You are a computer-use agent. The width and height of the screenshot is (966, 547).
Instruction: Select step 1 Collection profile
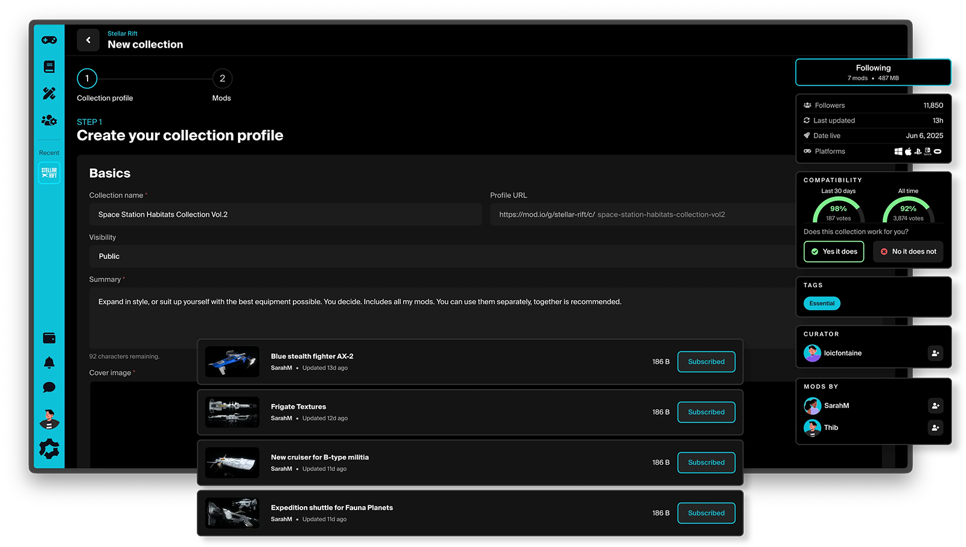click(87, 78)
